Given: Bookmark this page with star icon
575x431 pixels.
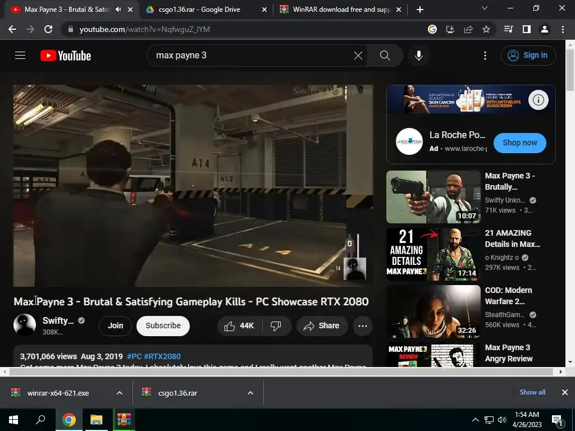Looking at the screenshot, I should 486,29.
